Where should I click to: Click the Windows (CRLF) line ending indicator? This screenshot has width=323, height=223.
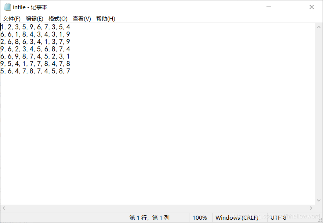coord(237,217)
